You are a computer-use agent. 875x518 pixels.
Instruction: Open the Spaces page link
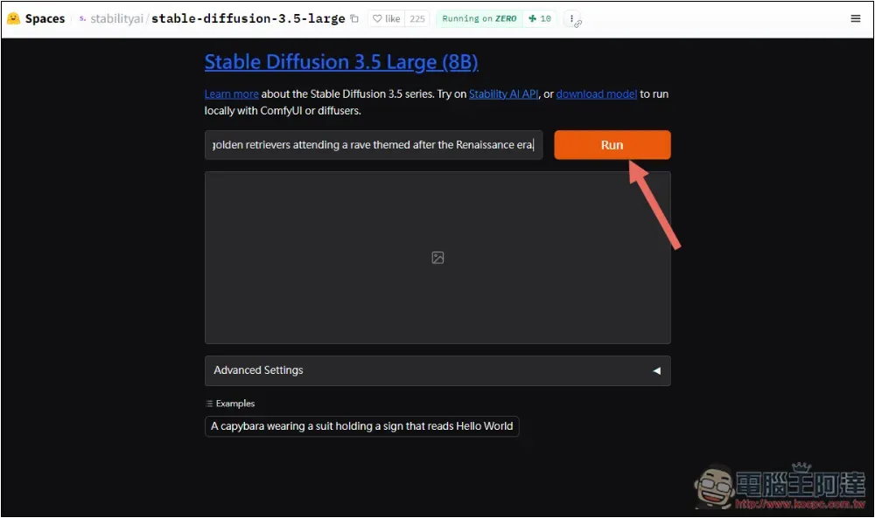45,18
